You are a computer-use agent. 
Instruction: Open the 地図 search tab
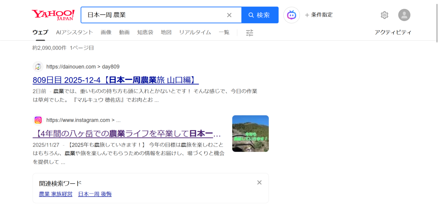pyautogui.click(x=166, y=32)
